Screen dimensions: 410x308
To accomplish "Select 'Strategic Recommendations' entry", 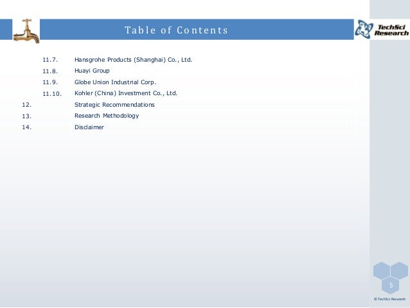I will [x=114, y=105].
